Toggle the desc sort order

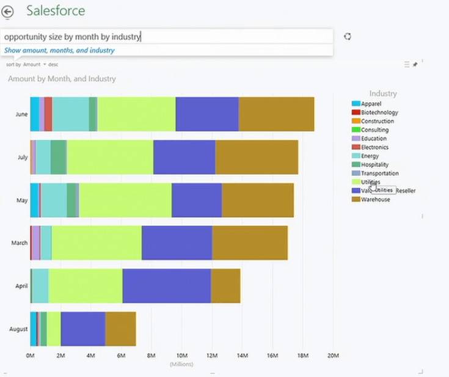pos(53,64)
